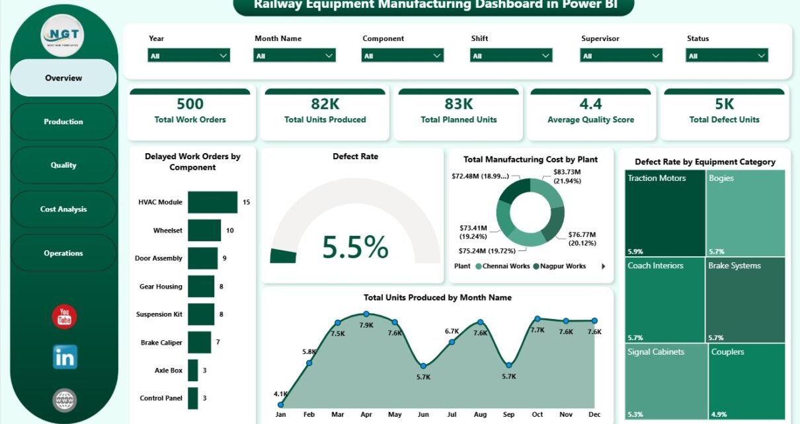Select the Nagpur Works legend marker

click(535, 266)
